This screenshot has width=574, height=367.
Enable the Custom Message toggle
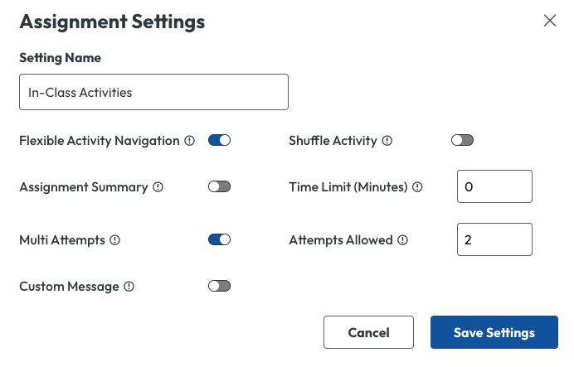click(219, 287)
